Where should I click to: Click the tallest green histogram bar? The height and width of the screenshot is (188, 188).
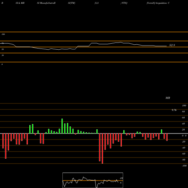point(62,126)
